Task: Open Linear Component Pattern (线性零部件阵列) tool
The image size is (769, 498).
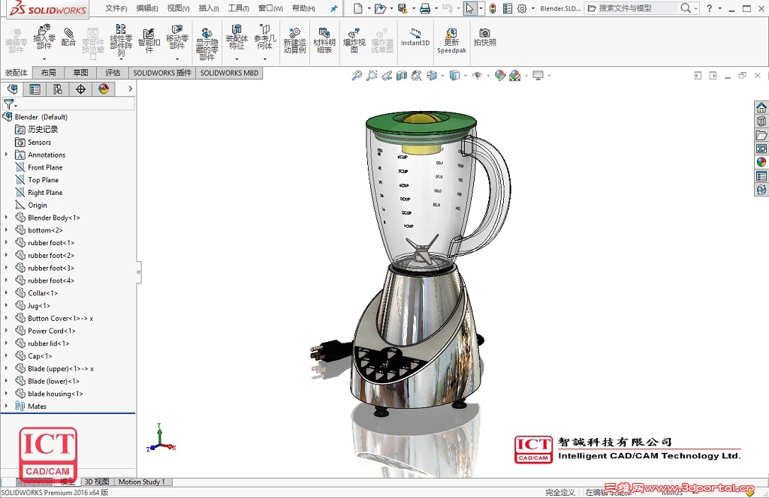Action: (121, 40)
